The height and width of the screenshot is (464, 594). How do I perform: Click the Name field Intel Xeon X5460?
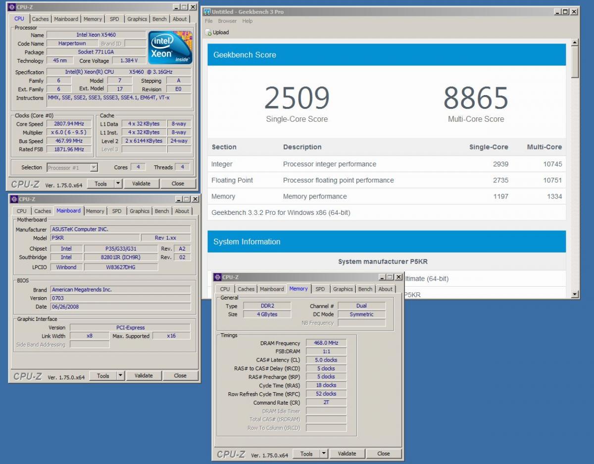(96, 35)
